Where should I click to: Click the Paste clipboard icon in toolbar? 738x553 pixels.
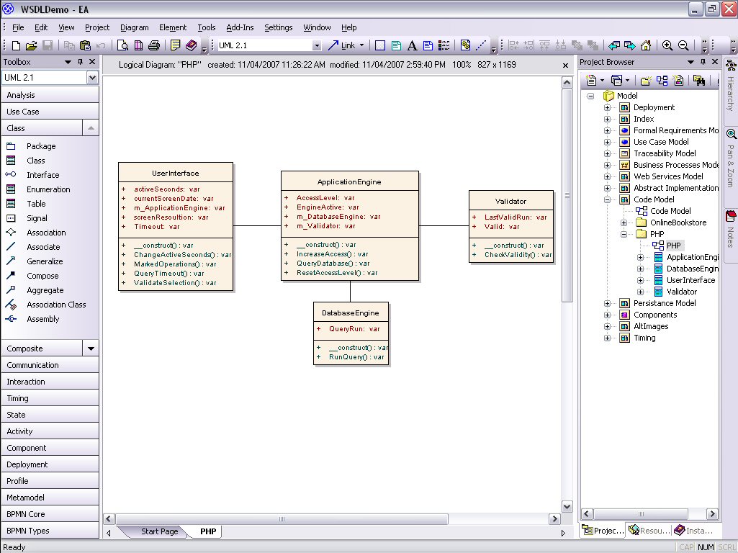85,45
